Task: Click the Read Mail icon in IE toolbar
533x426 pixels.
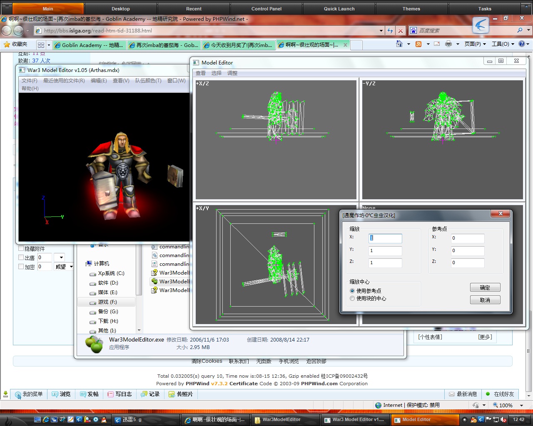Action: 437,44
